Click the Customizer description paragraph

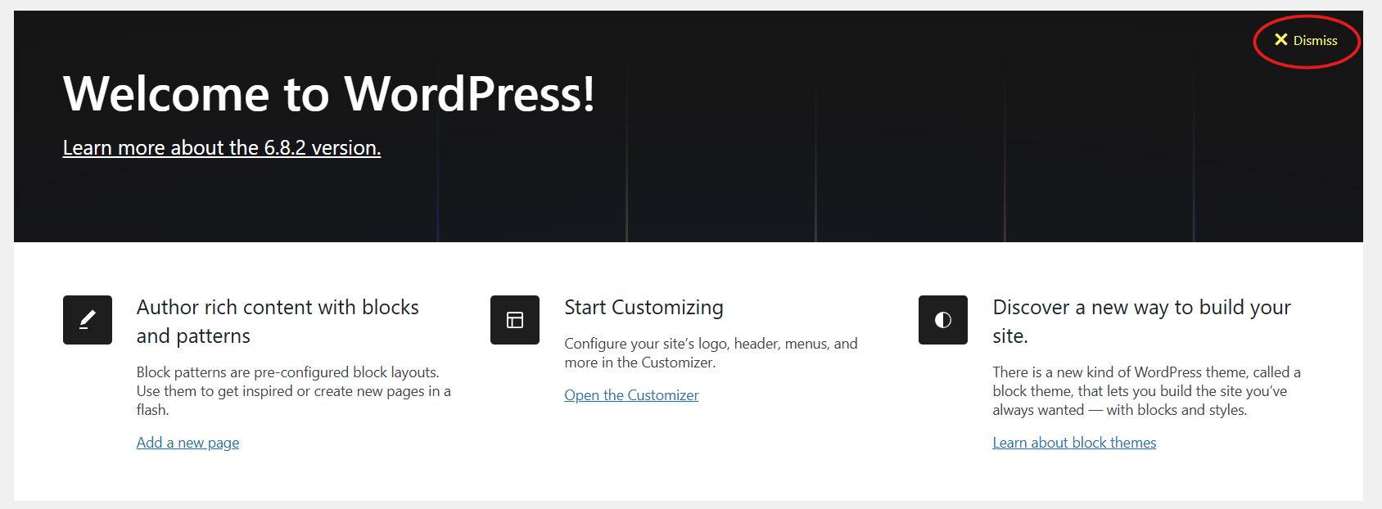pyautogui.click(x=711, y=353)
